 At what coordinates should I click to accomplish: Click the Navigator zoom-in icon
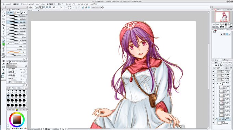(x=223, y=25)
